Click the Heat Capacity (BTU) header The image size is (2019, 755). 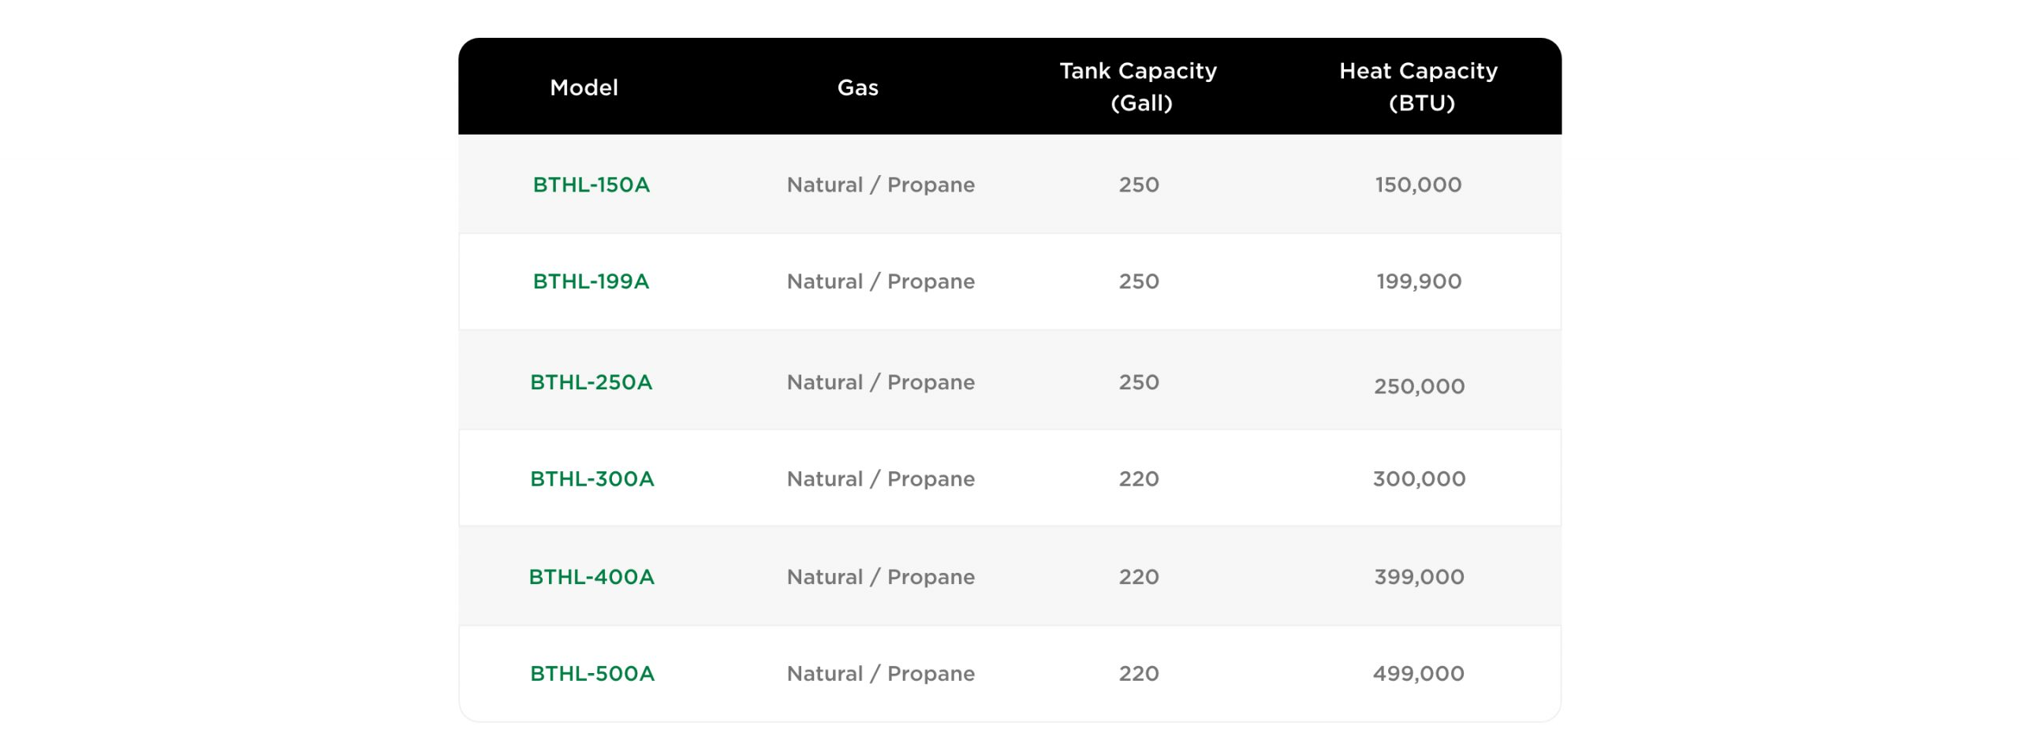1419,87
